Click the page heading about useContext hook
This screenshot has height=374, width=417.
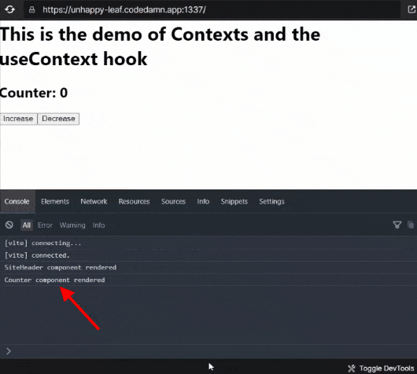[160, 46]
